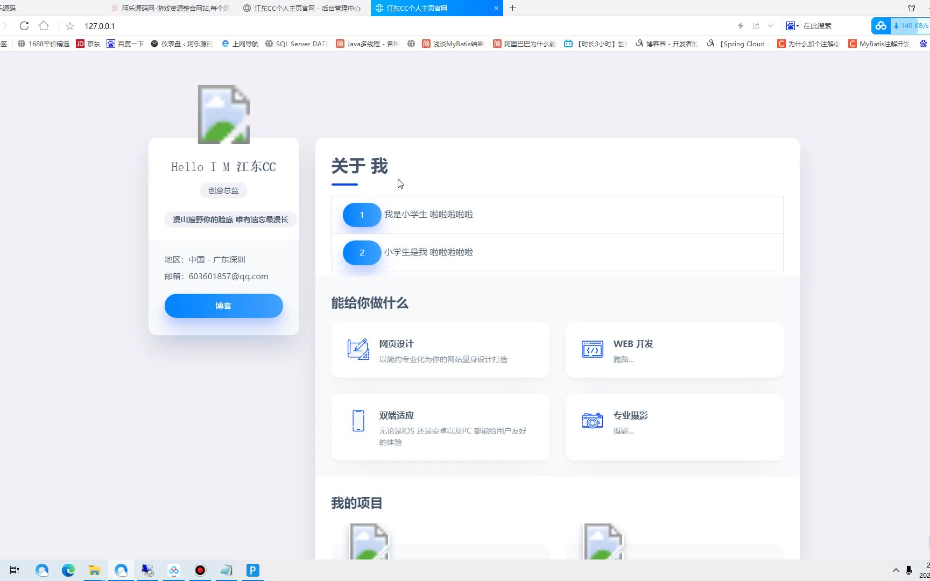930x581 pixels.
Task: Click the unlabeled globe bookmark after Java多线程
Action: [x=411, y=44]
